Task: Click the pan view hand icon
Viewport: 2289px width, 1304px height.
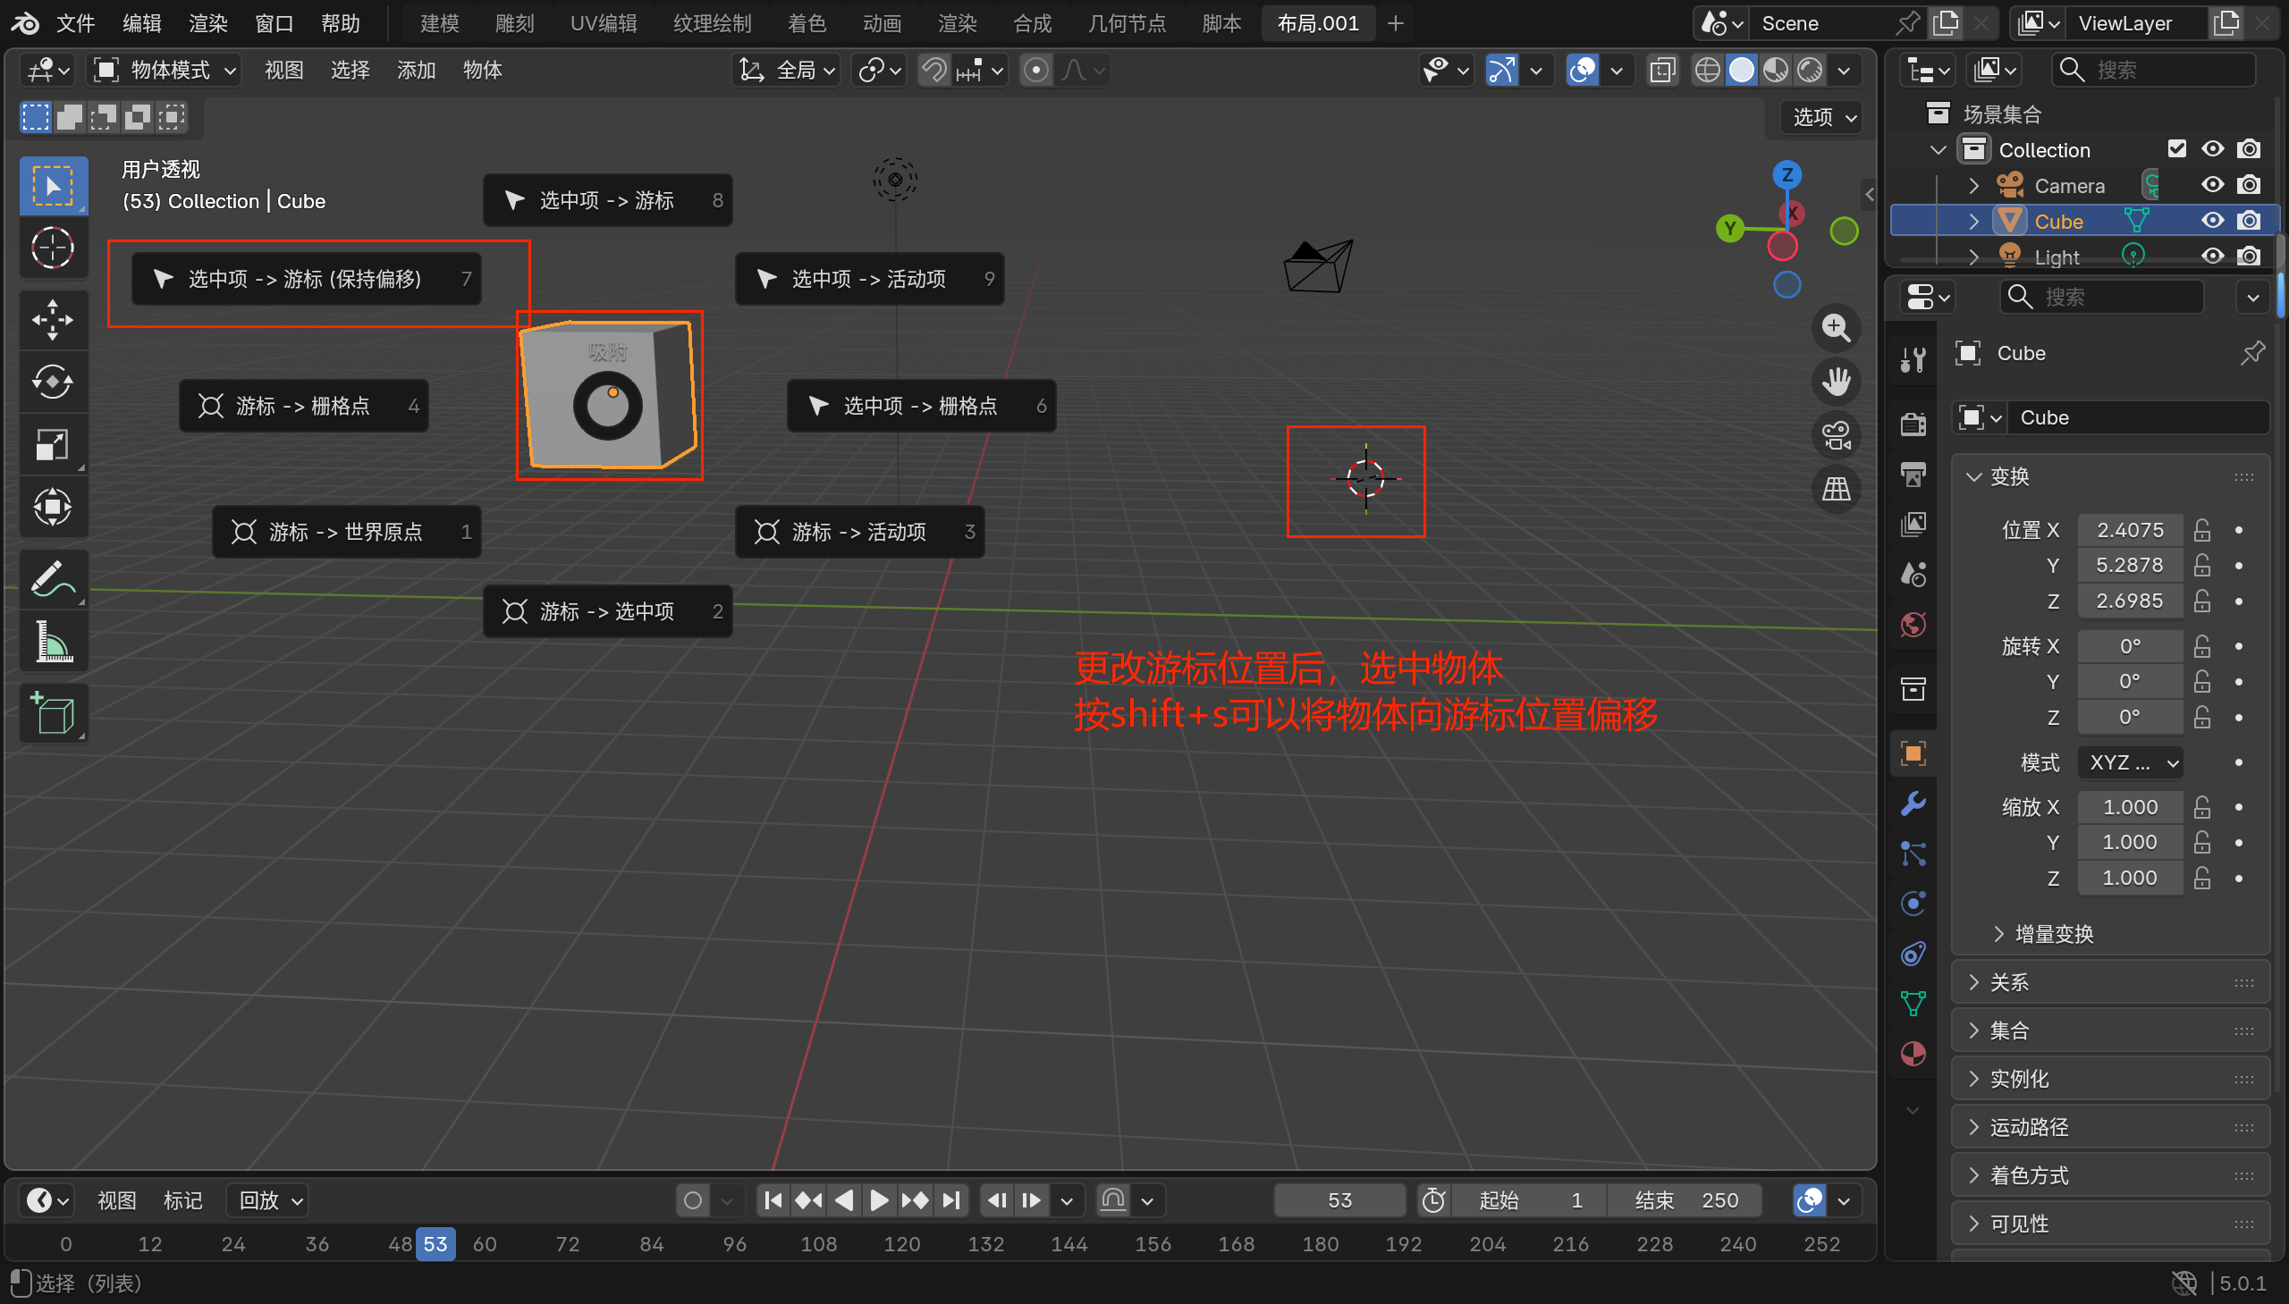Action: tap(1836, 383)
